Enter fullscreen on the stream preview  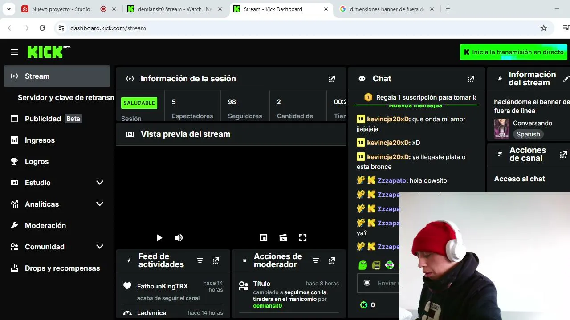(x=303, y=238)
